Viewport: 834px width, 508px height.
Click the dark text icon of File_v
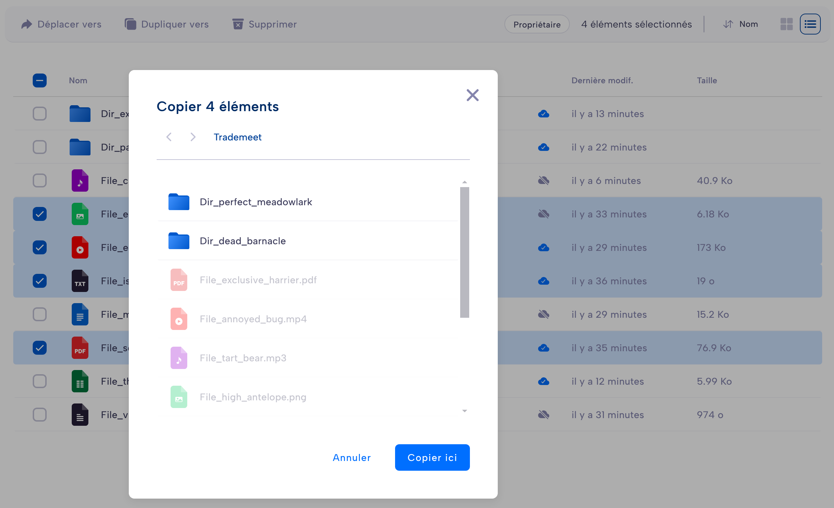[80, 415]
